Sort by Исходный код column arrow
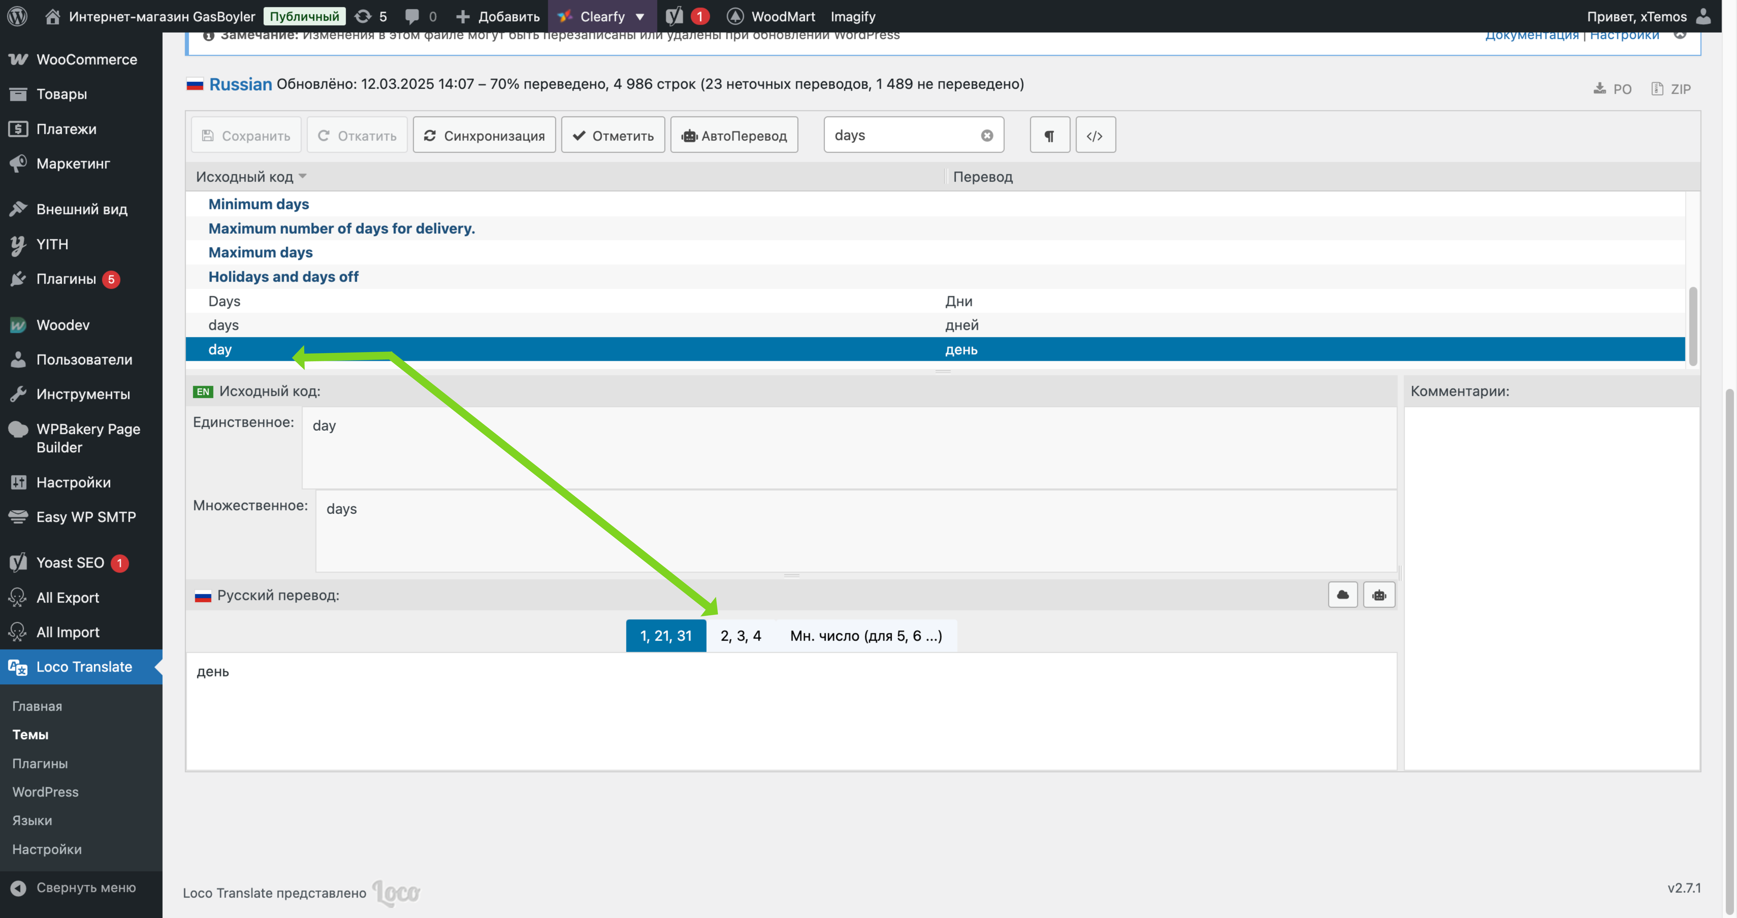 [x=303, y=177]
